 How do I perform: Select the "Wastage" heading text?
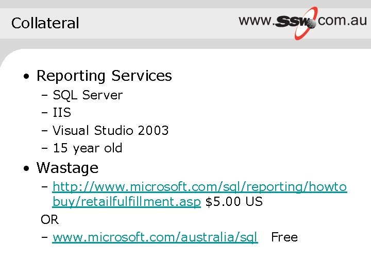point(67,168)
